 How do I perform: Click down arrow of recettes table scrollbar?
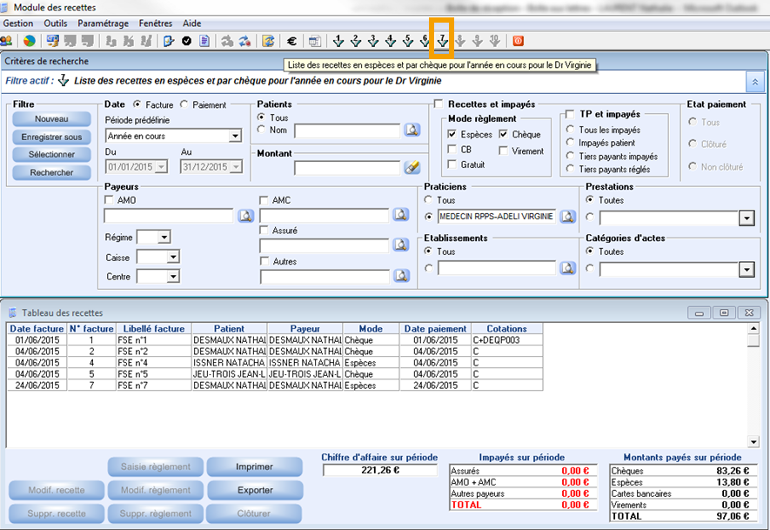pos(754,442)
